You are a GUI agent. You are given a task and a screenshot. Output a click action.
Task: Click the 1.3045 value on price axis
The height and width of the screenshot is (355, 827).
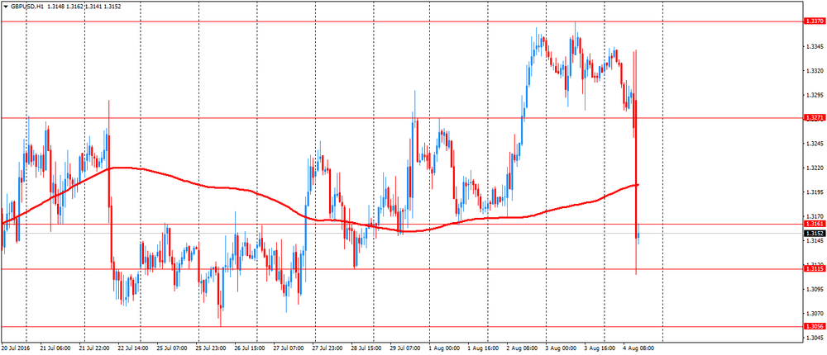815,338
